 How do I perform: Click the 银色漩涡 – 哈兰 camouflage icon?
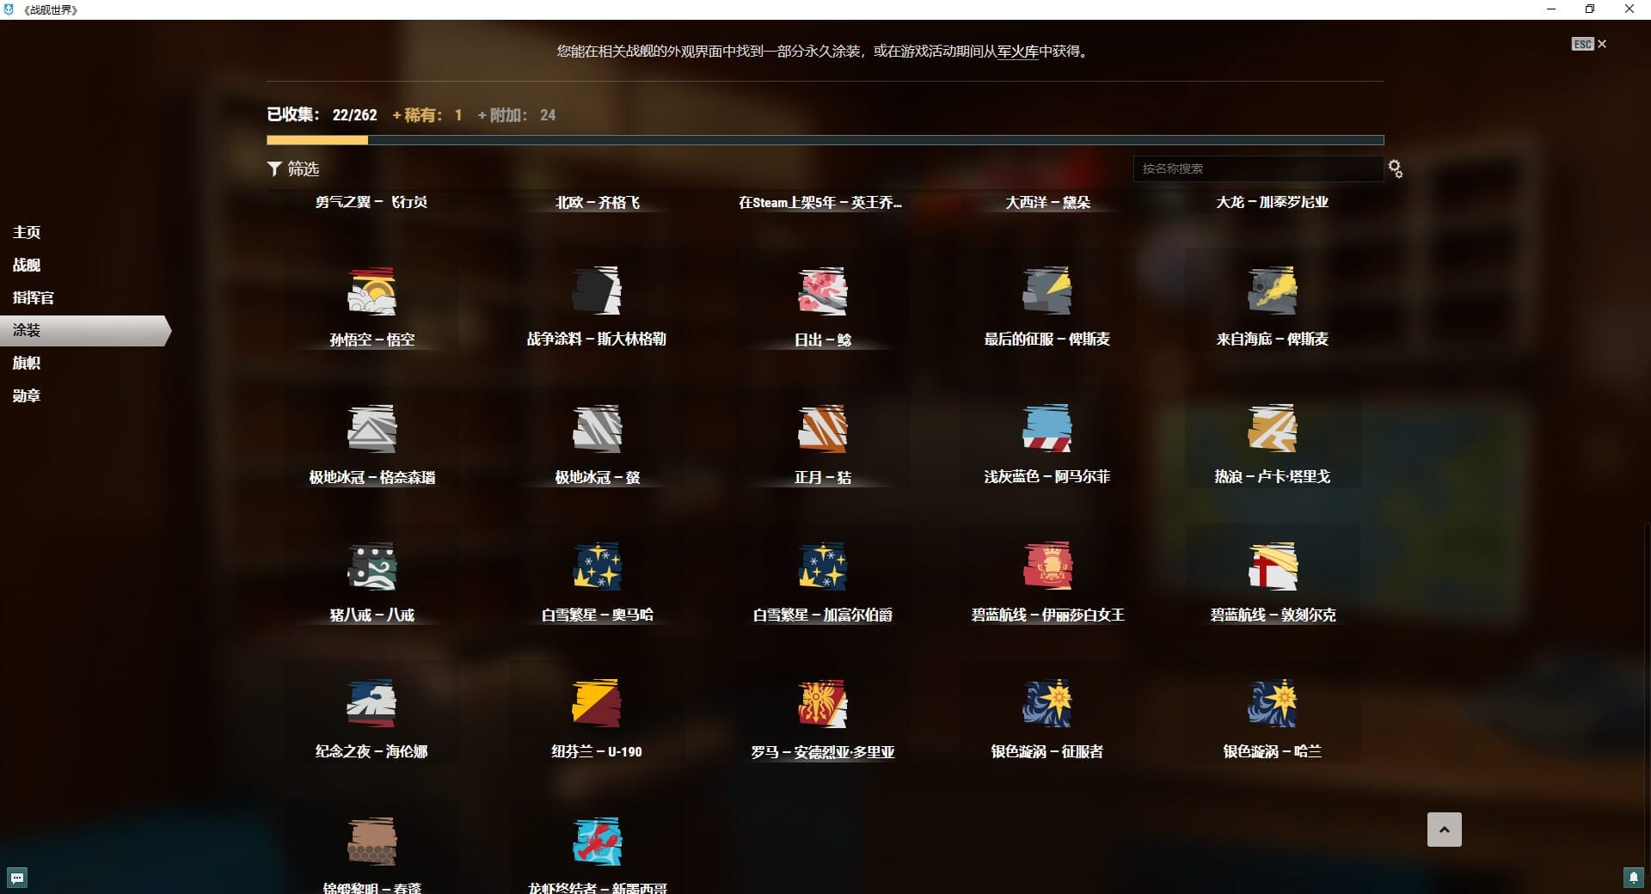click(x=1272, y=703)
